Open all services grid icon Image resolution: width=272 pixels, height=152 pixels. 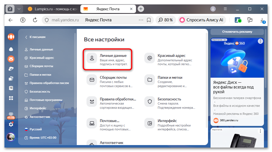pos(11,98)
